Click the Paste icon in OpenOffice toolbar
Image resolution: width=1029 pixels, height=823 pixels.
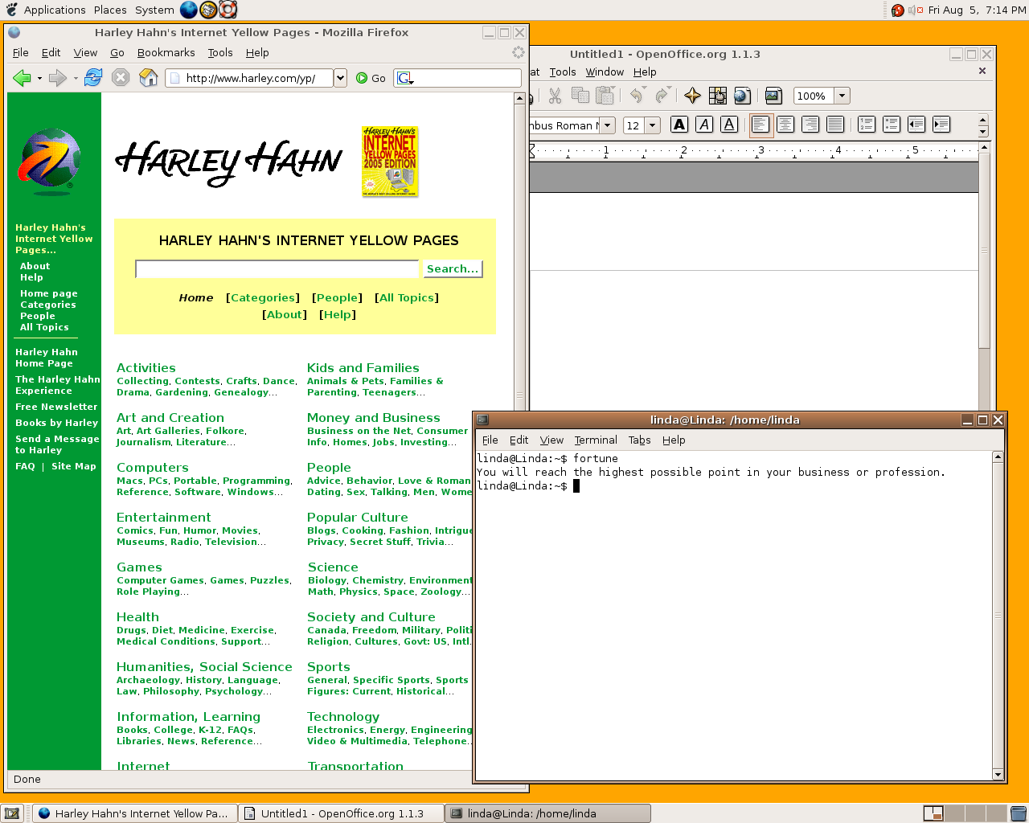point(605,96)
